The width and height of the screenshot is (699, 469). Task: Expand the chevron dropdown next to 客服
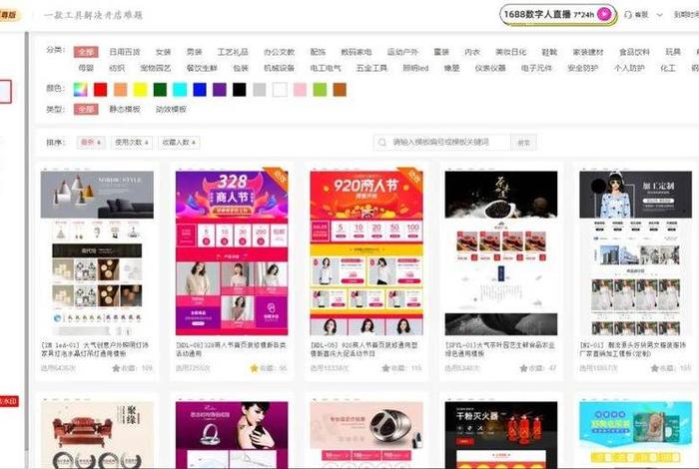click(x=660, y=15)
